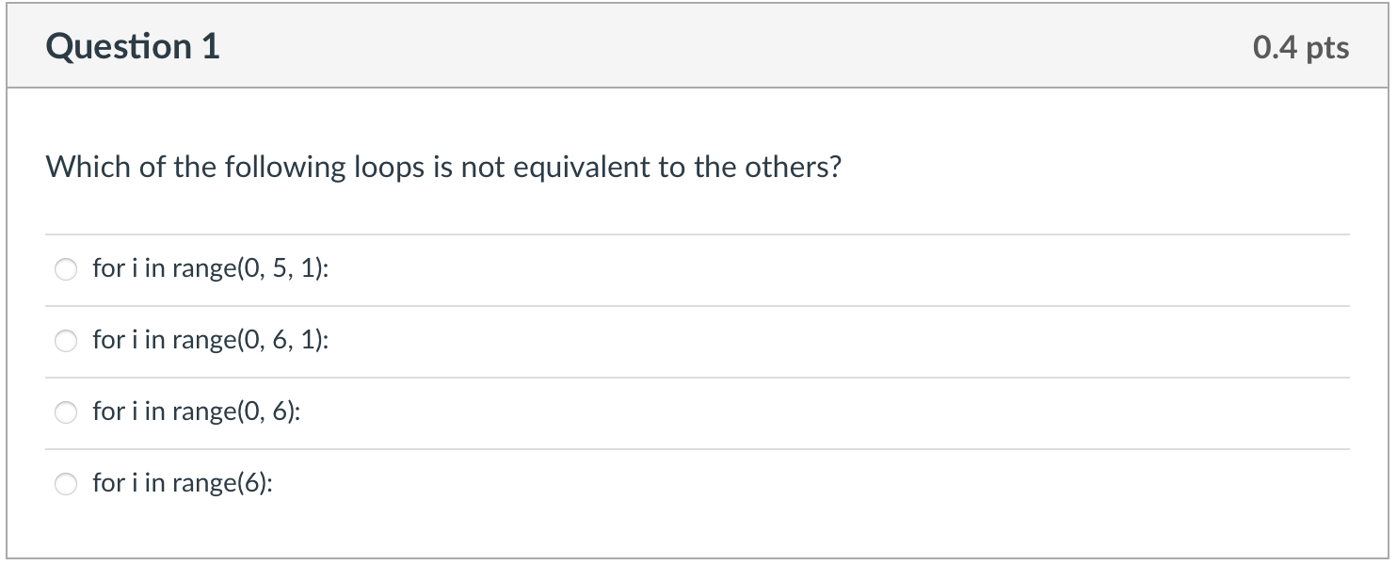Select the radio button for range(0, 5, 1)
The image size is (1397, 565).
click(x=66, y=269)
